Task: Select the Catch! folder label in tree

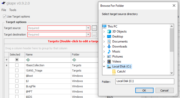Action: (121, 71)
